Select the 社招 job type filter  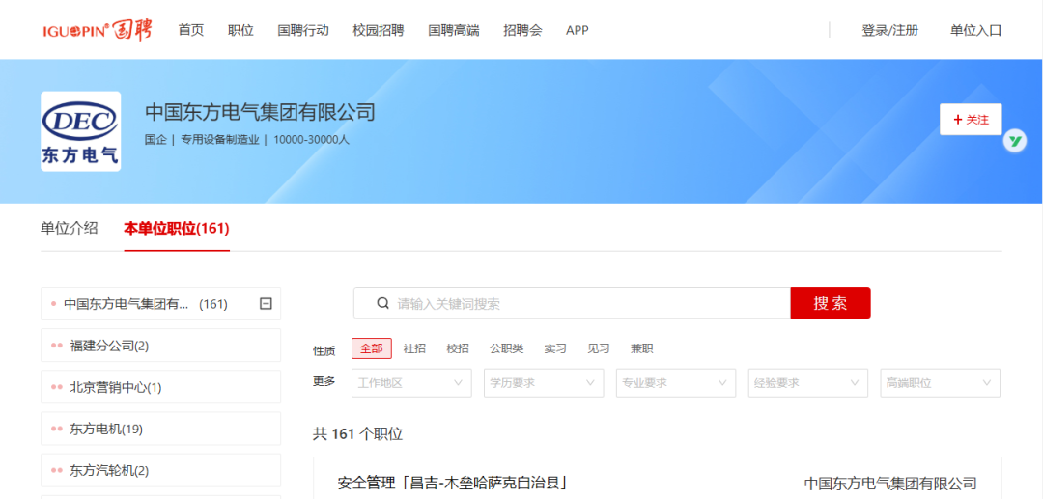(x=414, y=348)
